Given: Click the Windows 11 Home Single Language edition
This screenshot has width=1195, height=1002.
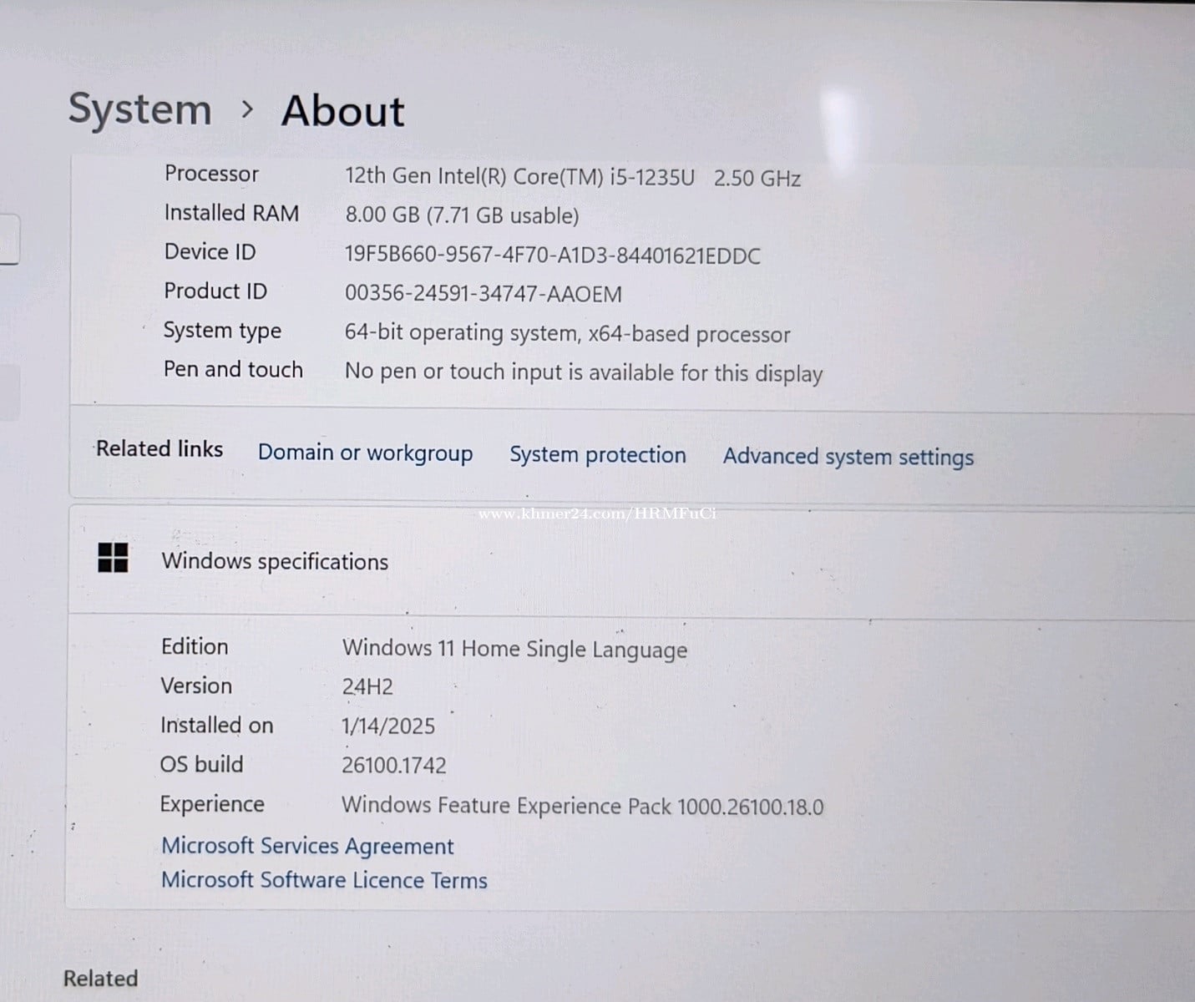Looking at the screenshot, I should [514, 649].
